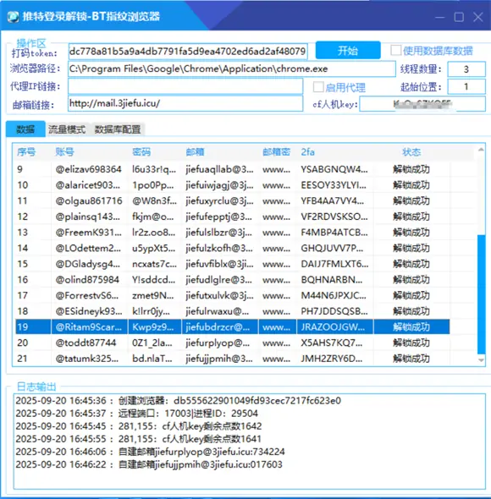Click 2fa cell YSABGNQW4...
Image resolution: width=491 pixels, height=499 pixels.
click(x=334, y=169)
